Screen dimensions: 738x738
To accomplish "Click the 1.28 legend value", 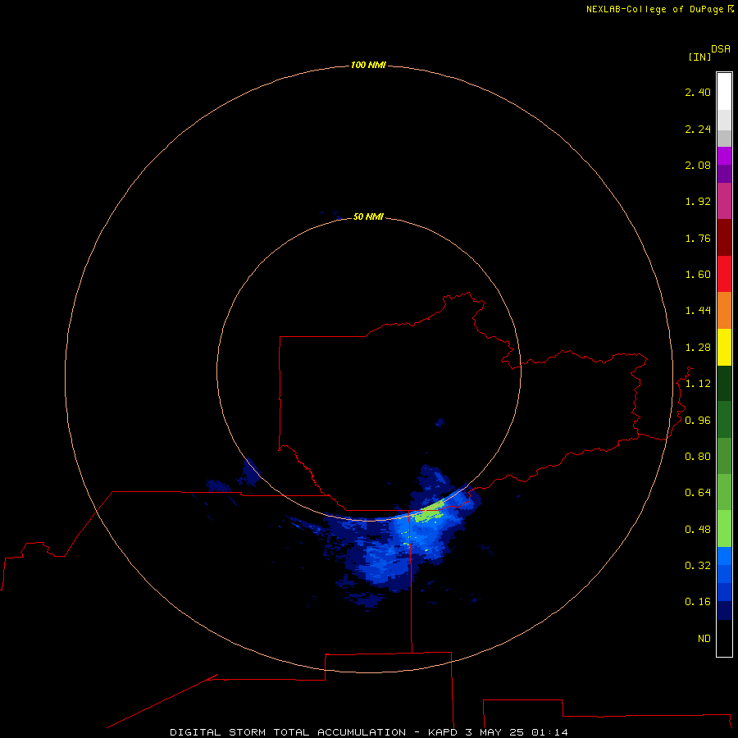I will point(698,348).
